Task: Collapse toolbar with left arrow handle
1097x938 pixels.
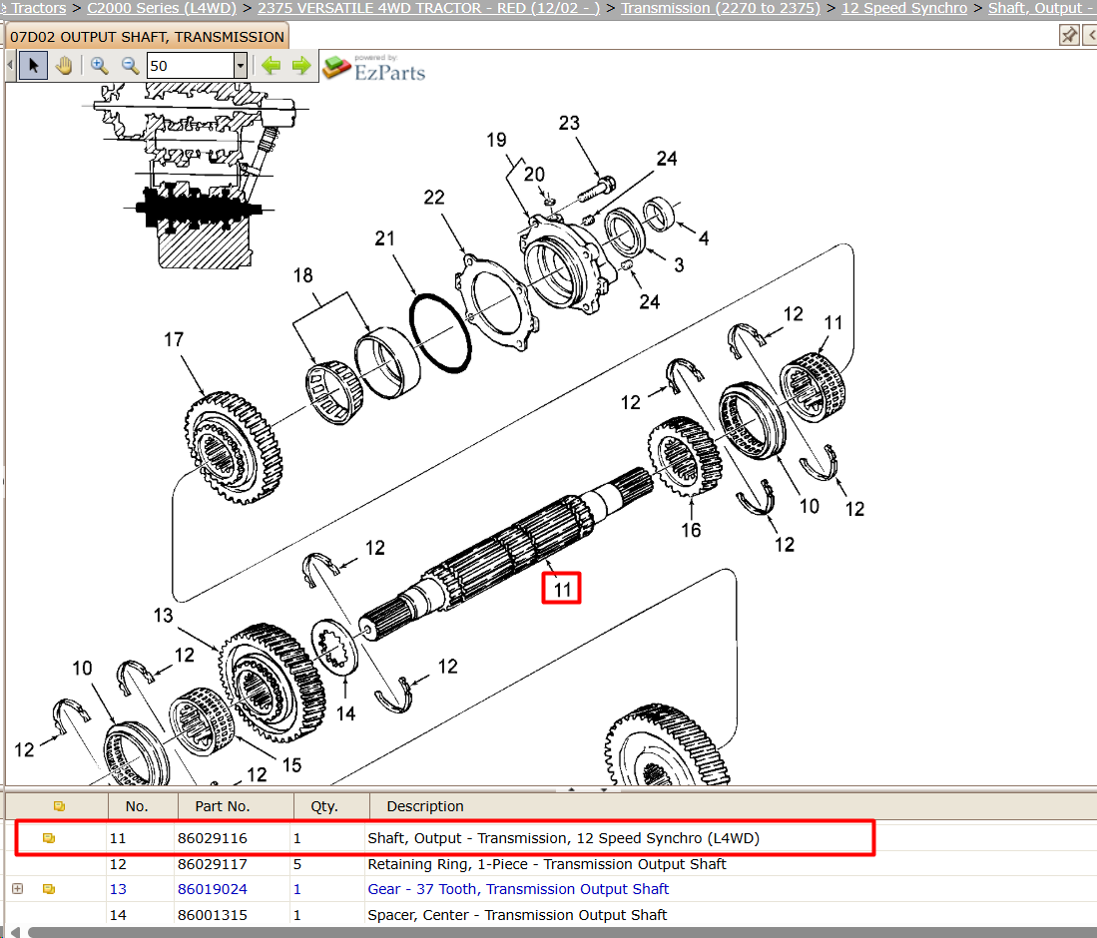Action: coord(10,66)
